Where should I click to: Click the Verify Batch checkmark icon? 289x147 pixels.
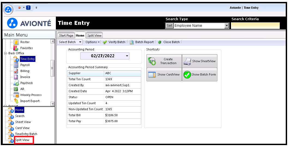105,42
